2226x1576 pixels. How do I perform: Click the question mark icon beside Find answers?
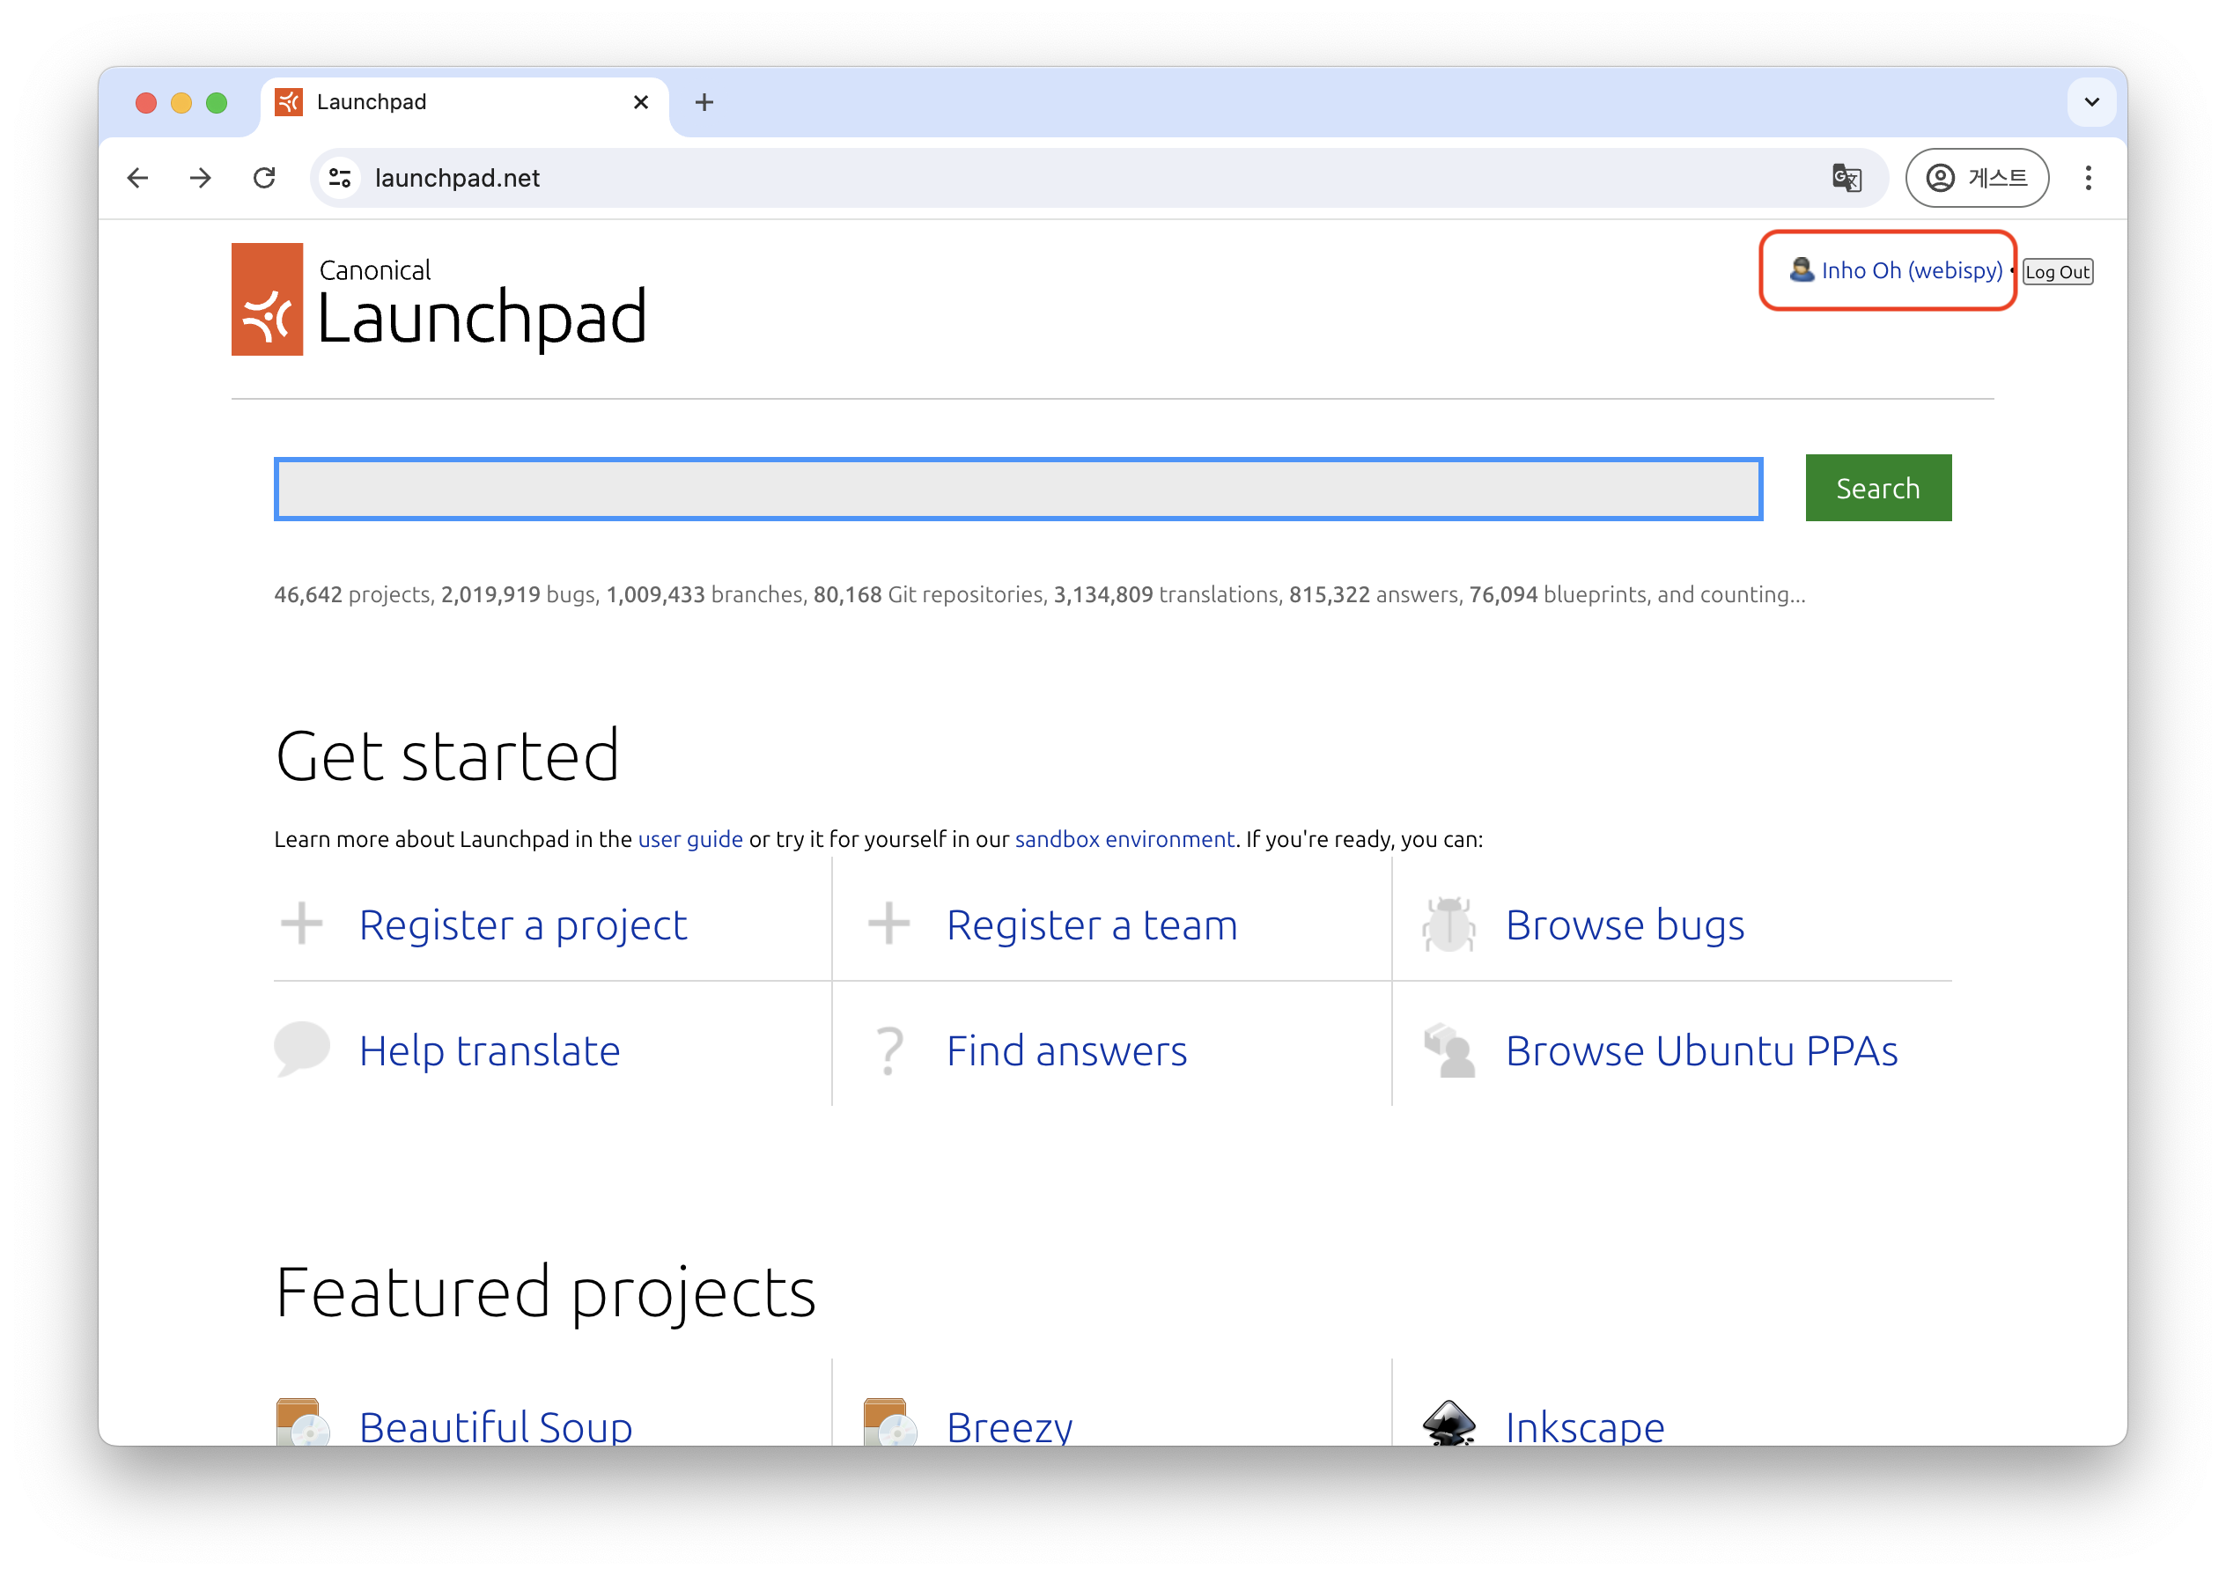point(888,1051)
